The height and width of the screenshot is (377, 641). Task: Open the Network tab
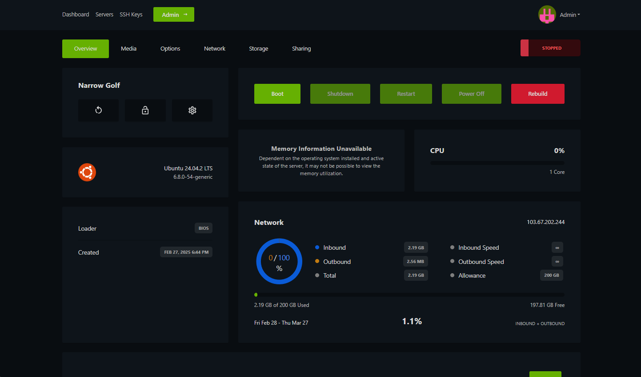pyautogui.click(x=214, y=49)
